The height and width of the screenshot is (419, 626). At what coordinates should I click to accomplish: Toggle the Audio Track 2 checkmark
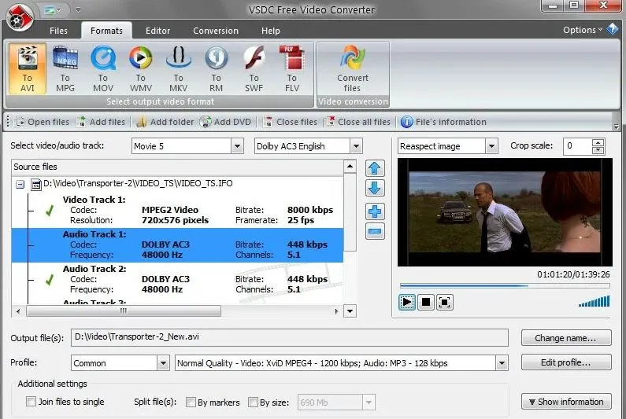point(50,280)
